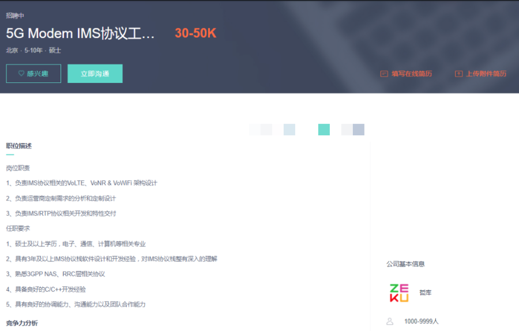Click the line about VoLTE、VoNR & VoWiFi 架构设计
This screenshot has height=331, width=519.
tap(81, 183)
